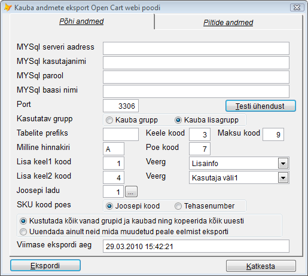
Task: Switch to Piltide andmed tab
Action: point(228,23)
